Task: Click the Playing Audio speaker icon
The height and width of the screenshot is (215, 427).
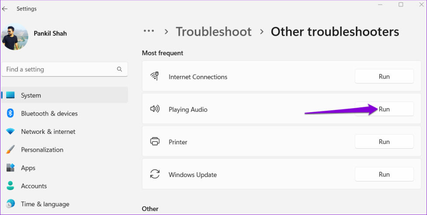Action: point(155,109)
